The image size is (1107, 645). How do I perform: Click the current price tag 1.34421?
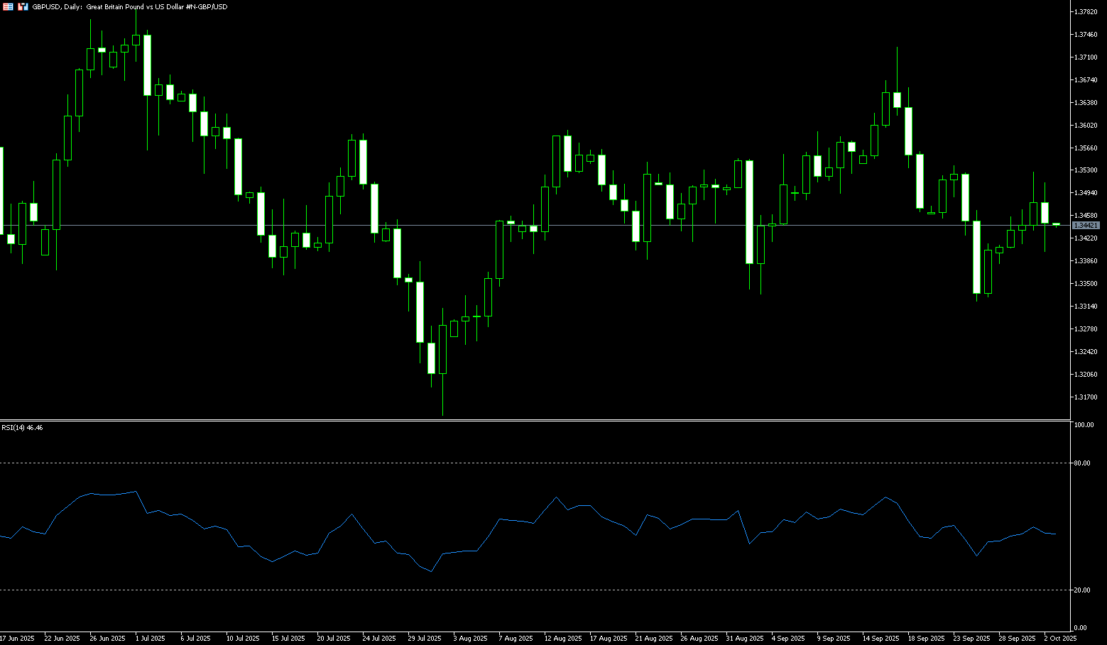[x=1086, y=225]
